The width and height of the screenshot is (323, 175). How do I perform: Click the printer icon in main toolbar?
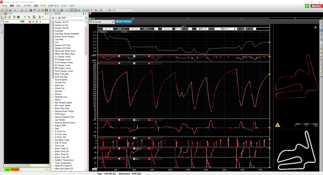22,10
